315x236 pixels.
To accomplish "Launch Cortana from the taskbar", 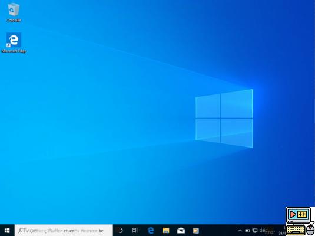I will click(x=120, y=230).
